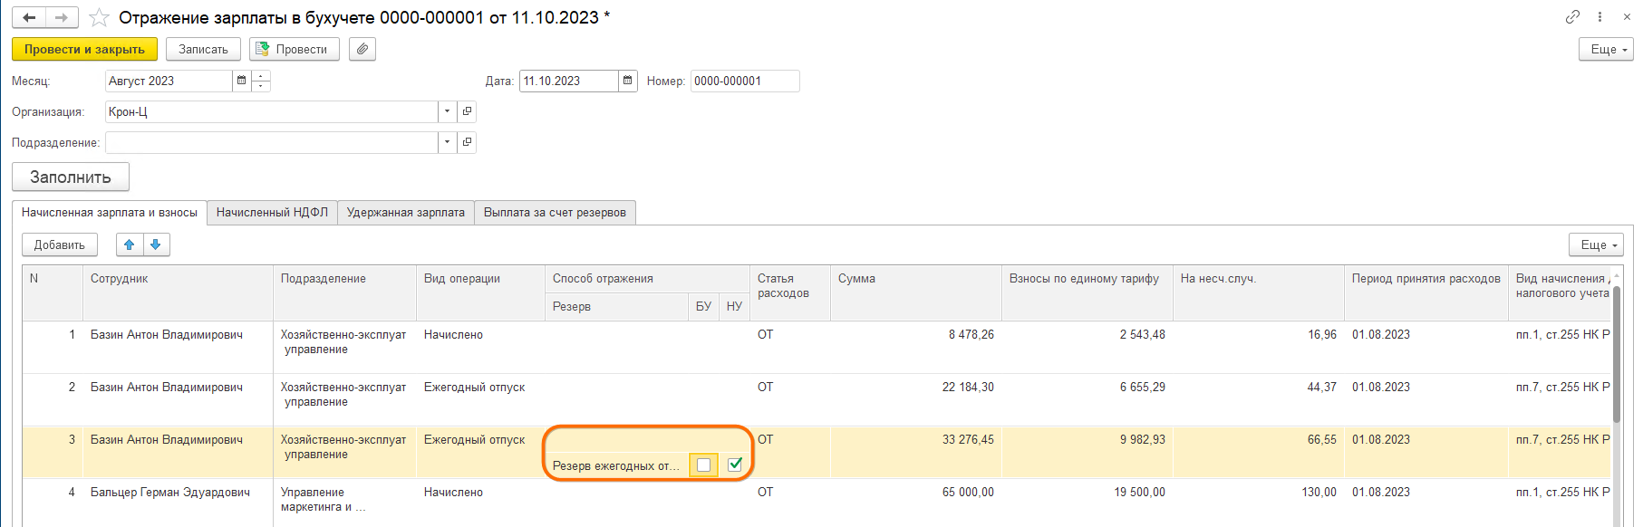Move row up with blue arrow
Viewport: 1643px width, 527px height.
click(x=130, y=244)
